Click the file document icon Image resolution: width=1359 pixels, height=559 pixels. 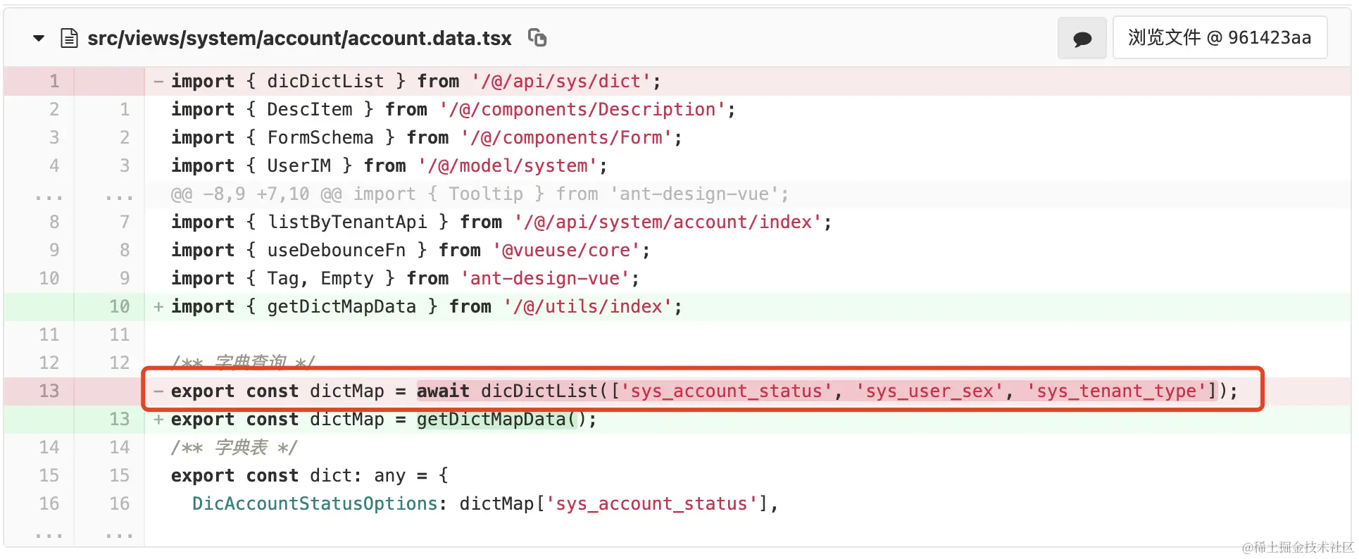(x=69, y=38)
